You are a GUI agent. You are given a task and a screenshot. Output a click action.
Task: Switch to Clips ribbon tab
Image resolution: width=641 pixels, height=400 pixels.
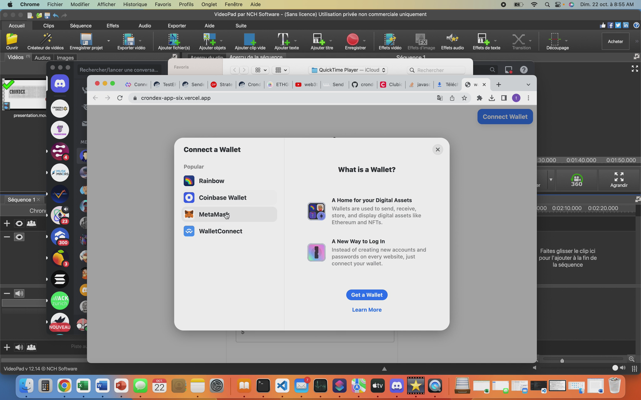click(x=49, y=26)
